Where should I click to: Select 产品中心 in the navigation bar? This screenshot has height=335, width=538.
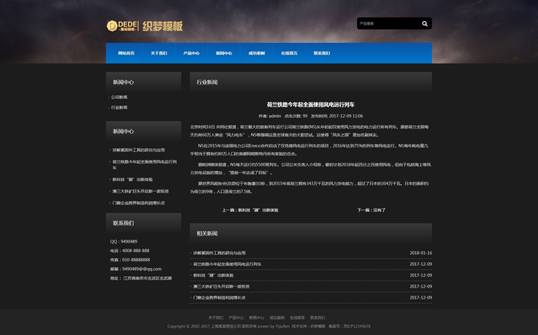coord(191,53)
